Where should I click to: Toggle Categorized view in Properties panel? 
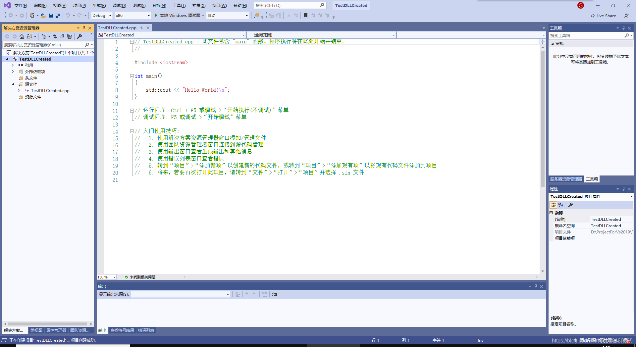tap(553, 205)
